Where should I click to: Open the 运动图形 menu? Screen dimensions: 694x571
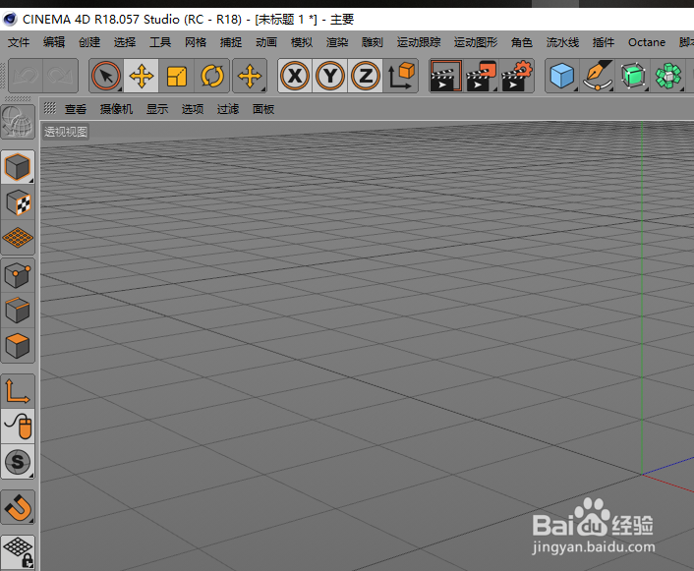(476, 42)
